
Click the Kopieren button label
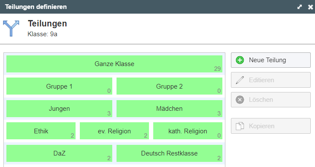coord(262,126)
